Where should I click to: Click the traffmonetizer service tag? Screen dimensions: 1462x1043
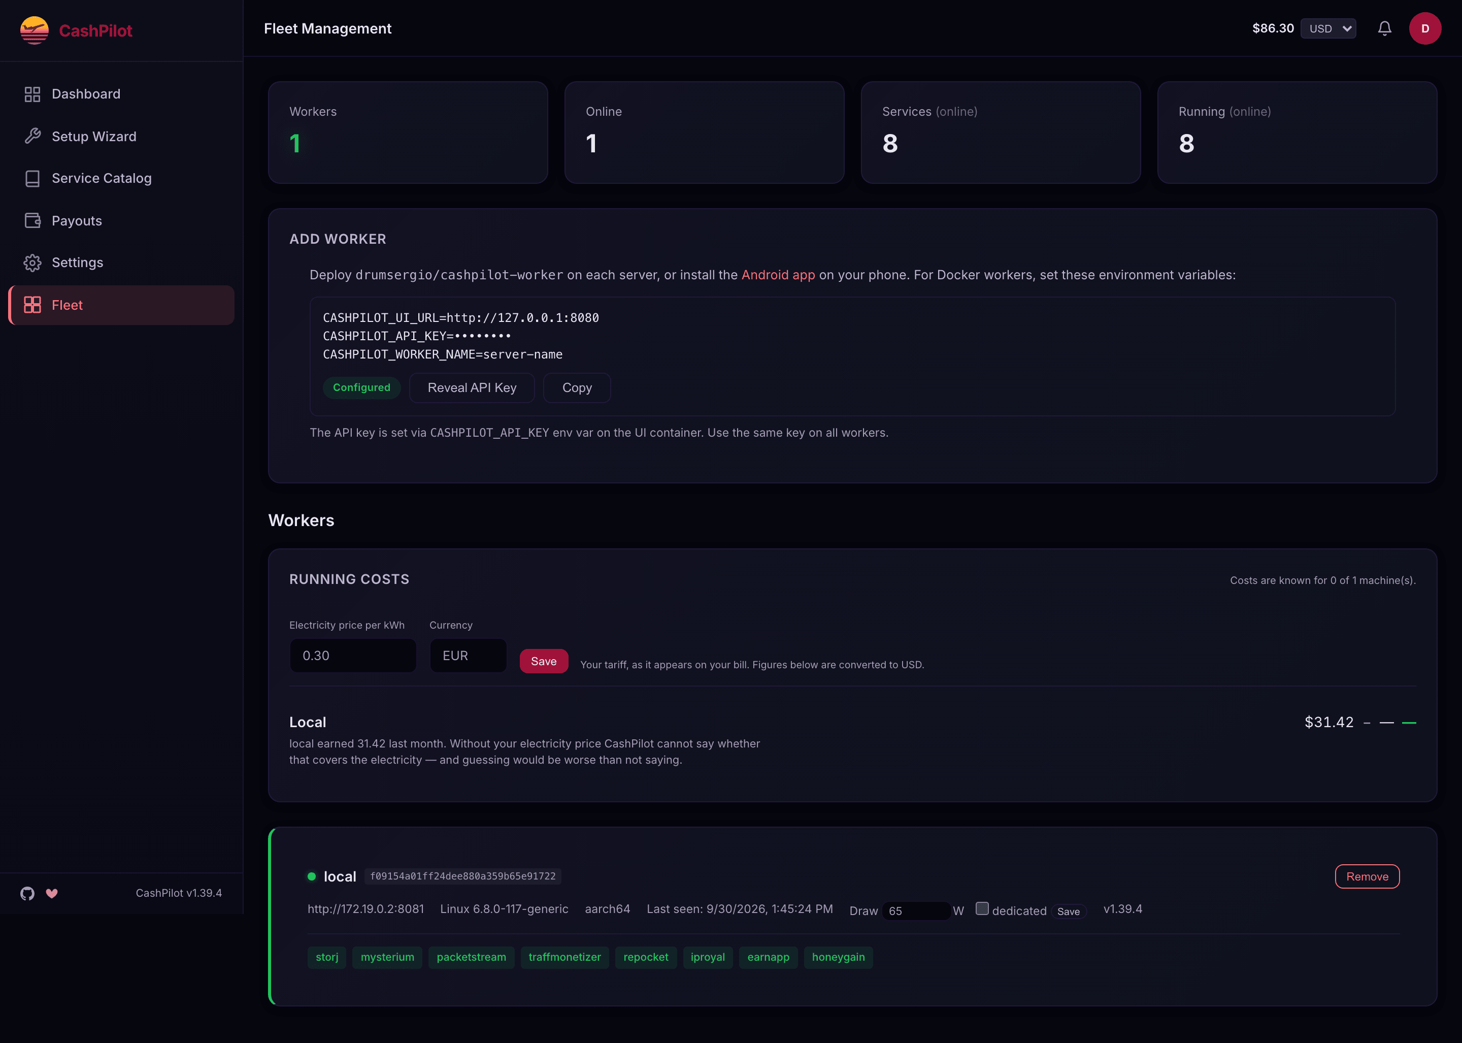point(564,957)
